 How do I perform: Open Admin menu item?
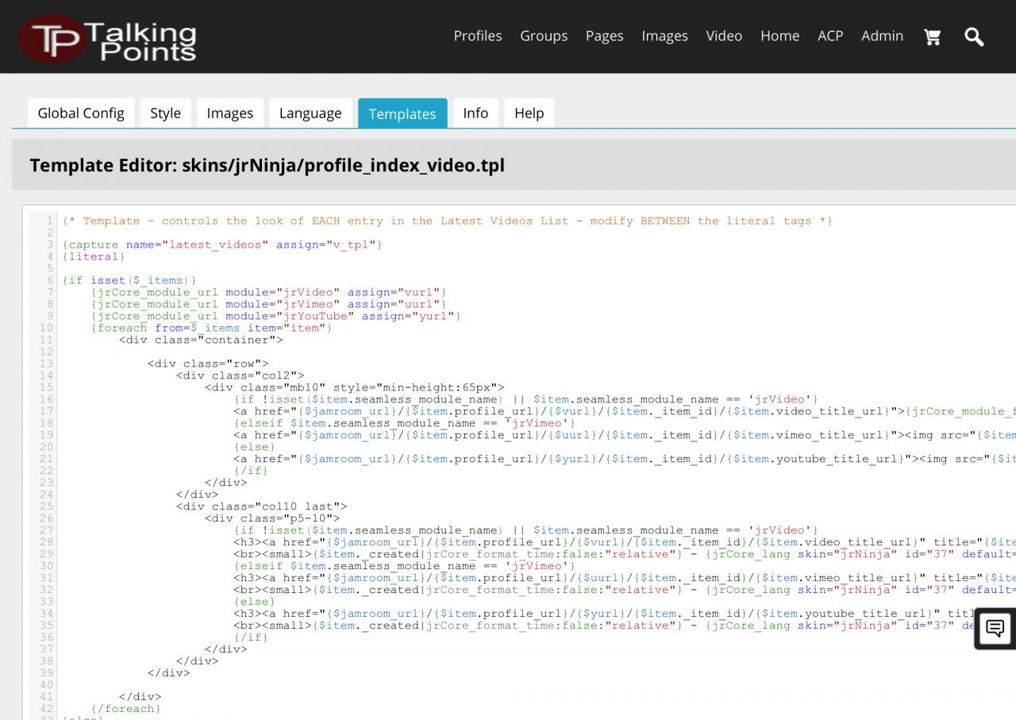(x=883, y=36)
